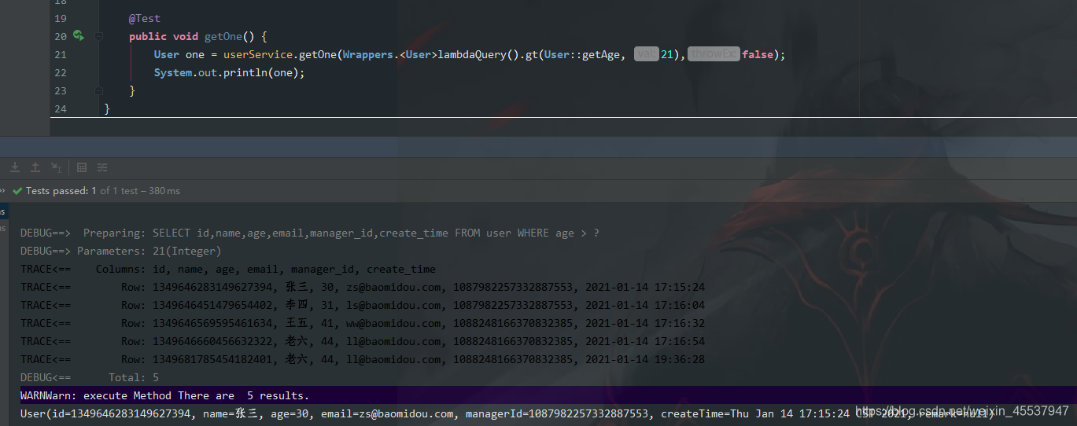Click the 'Tests passed: 1 of 1 test' label
Image resolution: width=1077 pixels, height=426 pixels.
tap(102, 191)
